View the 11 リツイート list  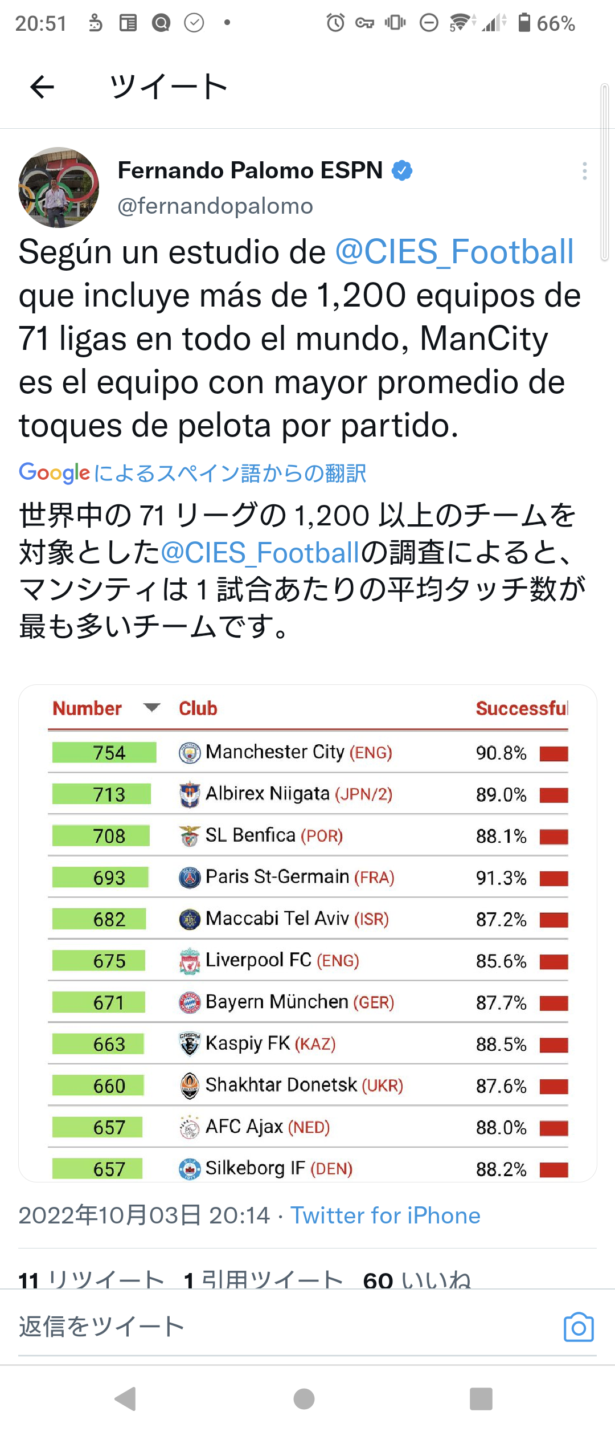[x=91, y=1280]
